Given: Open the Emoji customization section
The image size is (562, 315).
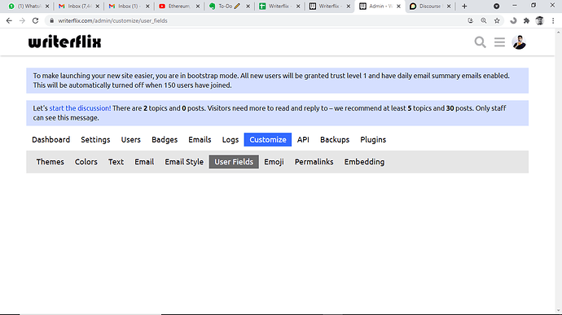Looking at the screenshot, I should (x=274, y=162).
